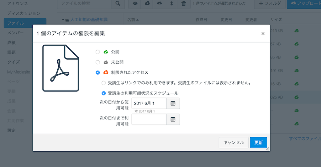
Task: Open 課題 in course navigation
Action: coord(12,52)
